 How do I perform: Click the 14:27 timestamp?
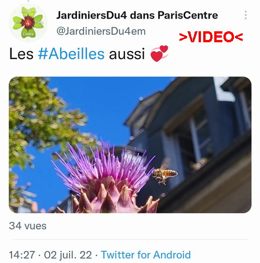tap(22, 255)
